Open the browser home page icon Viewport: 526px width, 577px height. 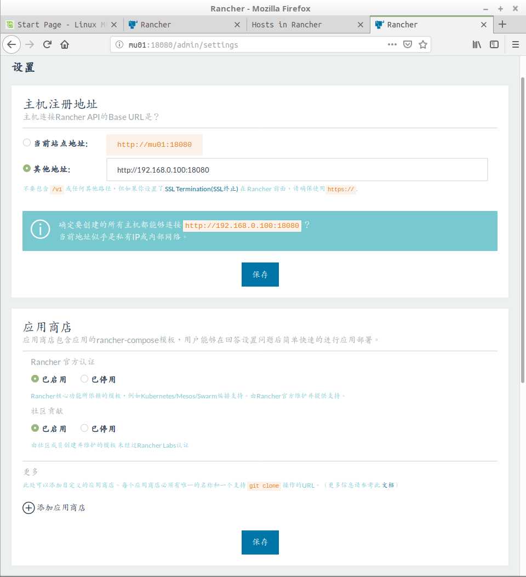pos(65,44)
